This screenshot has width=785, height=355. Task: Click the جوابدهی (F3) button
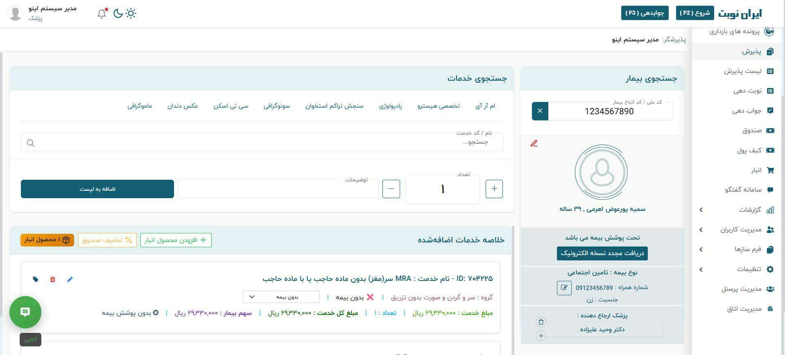(x=645, y=13)
